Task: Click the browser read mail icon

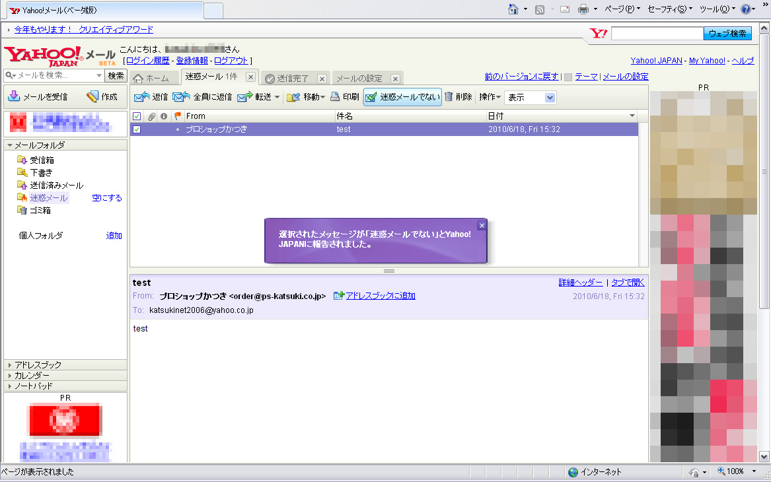Action: tap(565, 9)
